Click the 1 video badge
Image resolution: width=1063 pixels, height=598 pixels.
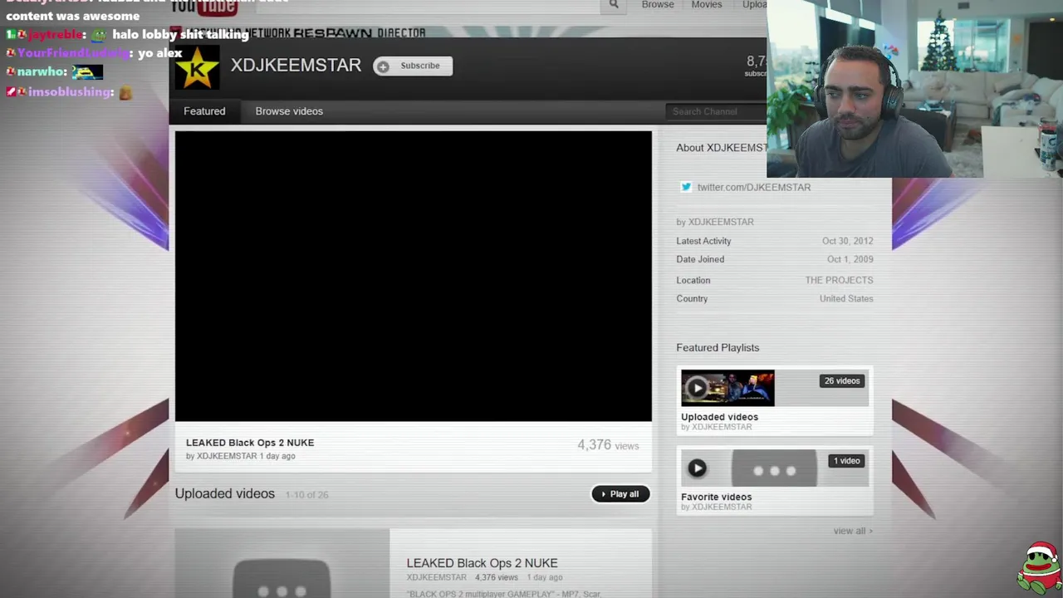pos(846,461)
